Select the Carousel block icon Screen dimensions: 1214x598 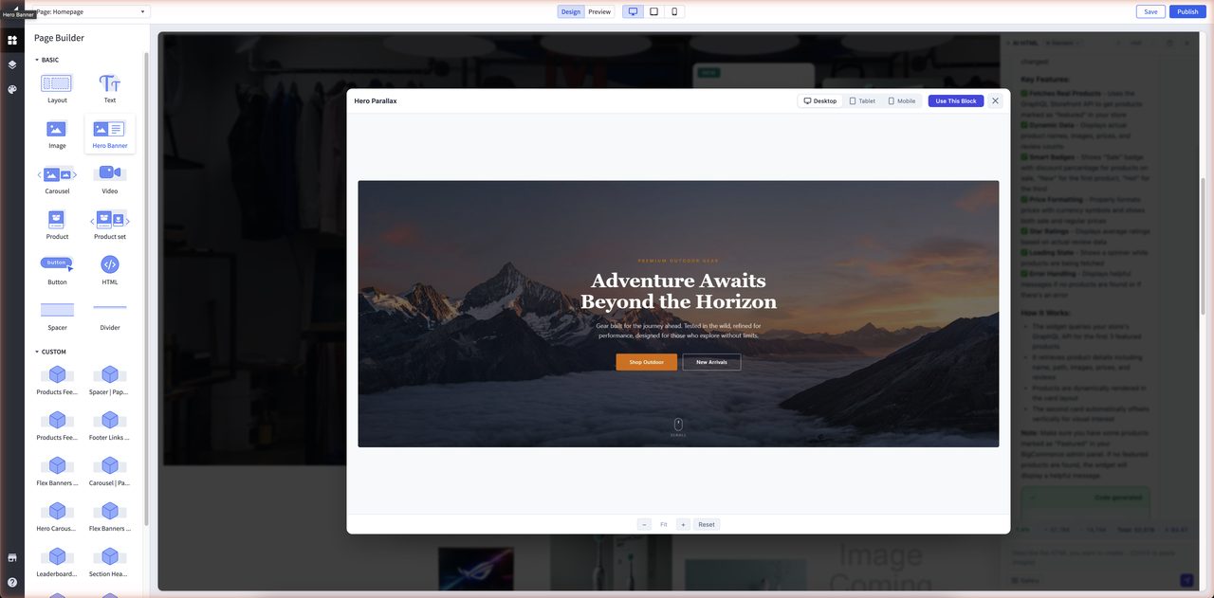tap(55, 174)
